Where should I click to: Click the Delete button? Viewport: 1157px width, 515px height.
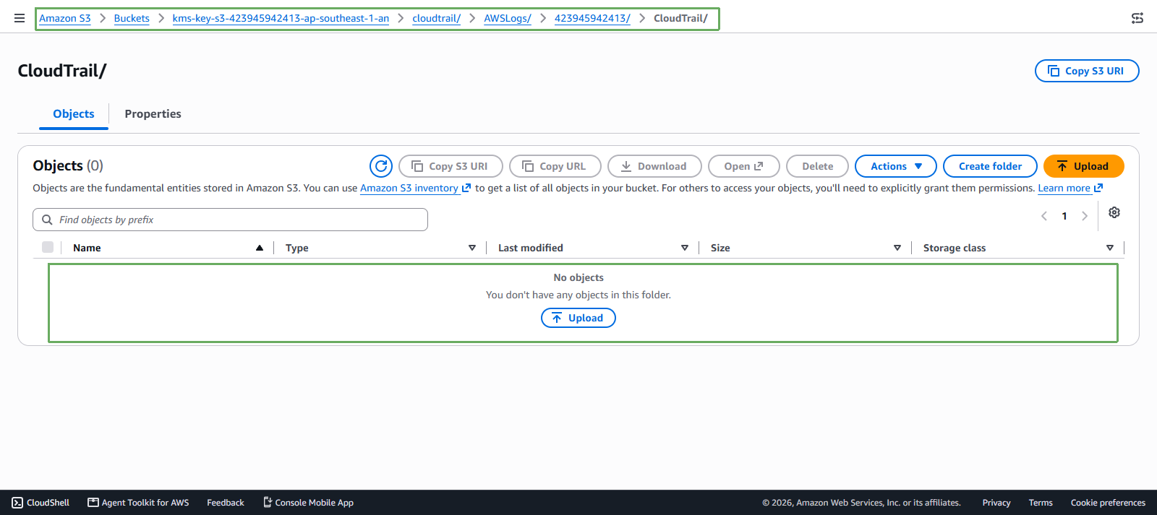click(x=817, y=166)
